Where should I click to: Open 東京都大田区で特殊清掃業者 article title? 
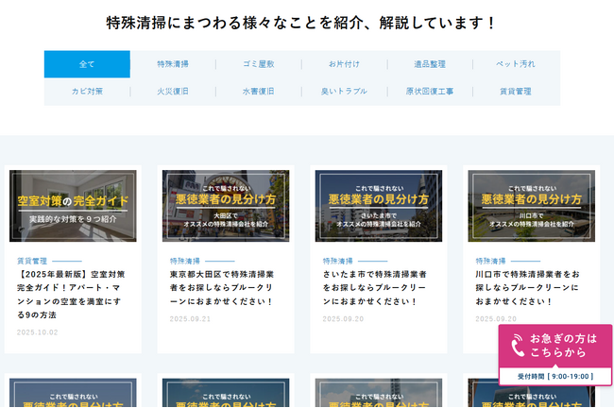tap(222, 288)
